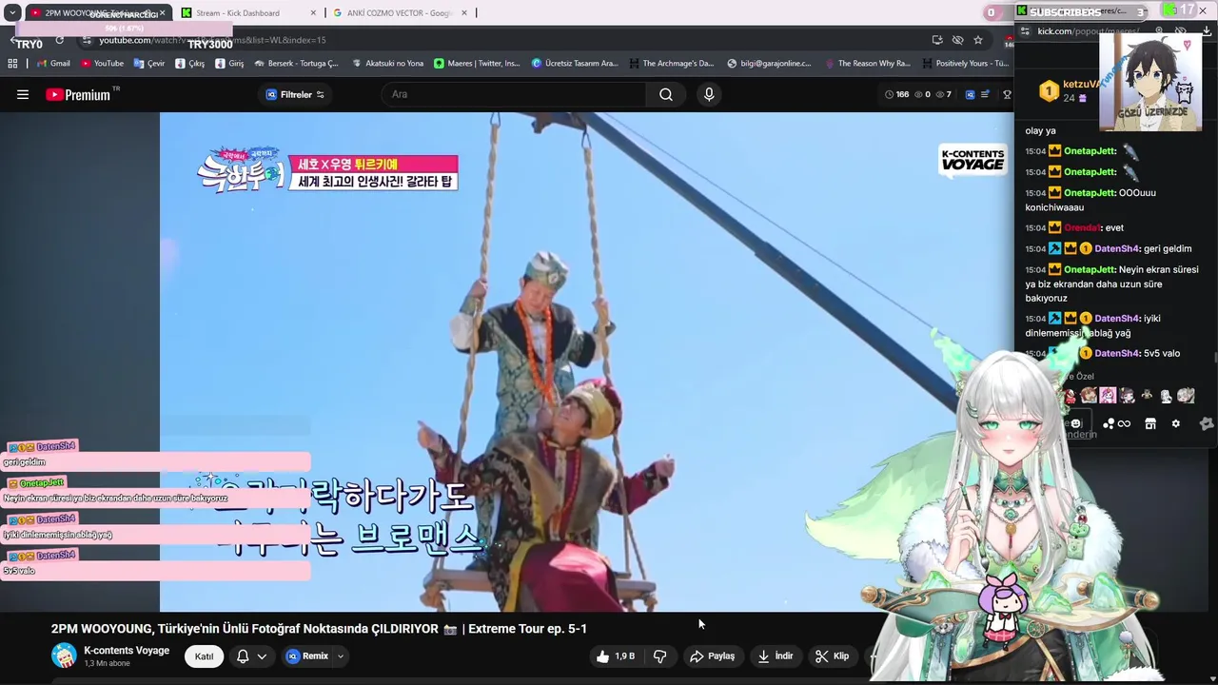
Task: Open Giriş bookmark
Action: pyautogui.click(x=229, y=64)
